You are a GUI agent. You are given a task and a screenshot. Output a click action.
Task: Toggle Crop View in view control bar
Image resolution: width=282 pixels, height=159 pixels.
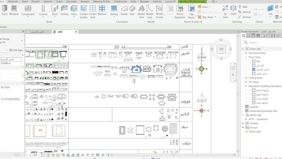[x=68, y=155]
